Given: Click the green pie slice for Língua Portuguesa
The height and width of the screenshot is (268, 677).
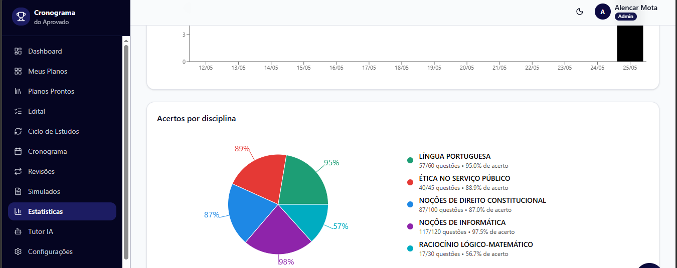Looking at the screenshot, I should (x=303, y=180).
